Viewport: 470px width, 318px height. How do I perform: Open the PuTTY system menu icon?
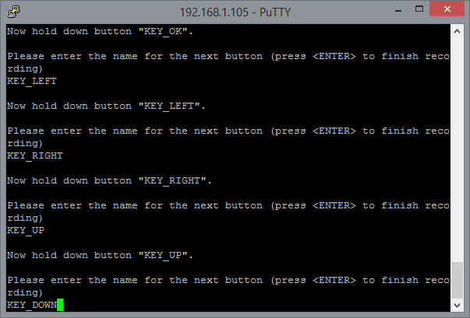[14, 12]
